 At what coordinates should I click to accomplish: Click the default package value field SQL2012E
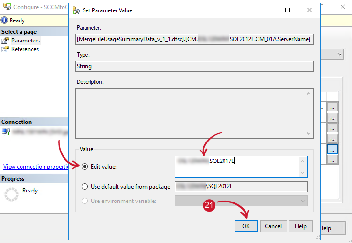[x=241, y=186]
